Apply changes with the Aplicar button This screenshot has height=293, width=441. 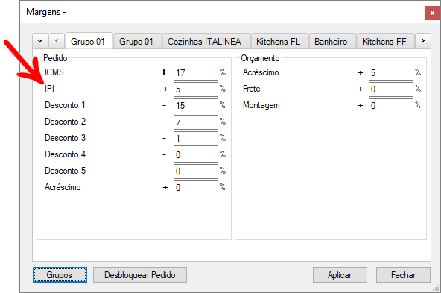click(340, 274)
